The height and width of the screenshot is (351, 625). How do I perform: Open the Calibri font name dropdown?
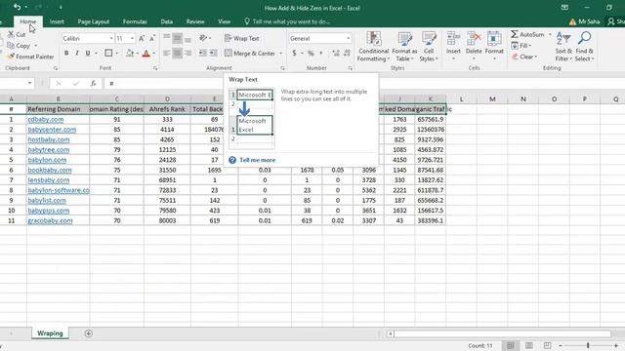[x=111, y=38]
